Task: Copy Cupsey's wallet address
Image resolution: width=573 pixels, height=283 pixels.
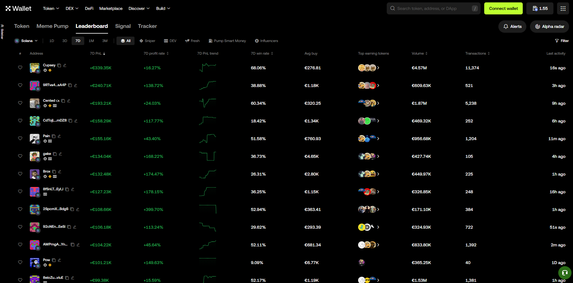Action: coord(60,65)
